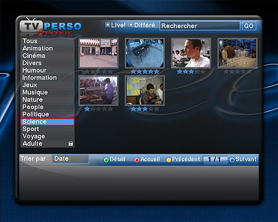Tick the Live! checkbox
The image size is (278, 222).
(x=108, y=25)
